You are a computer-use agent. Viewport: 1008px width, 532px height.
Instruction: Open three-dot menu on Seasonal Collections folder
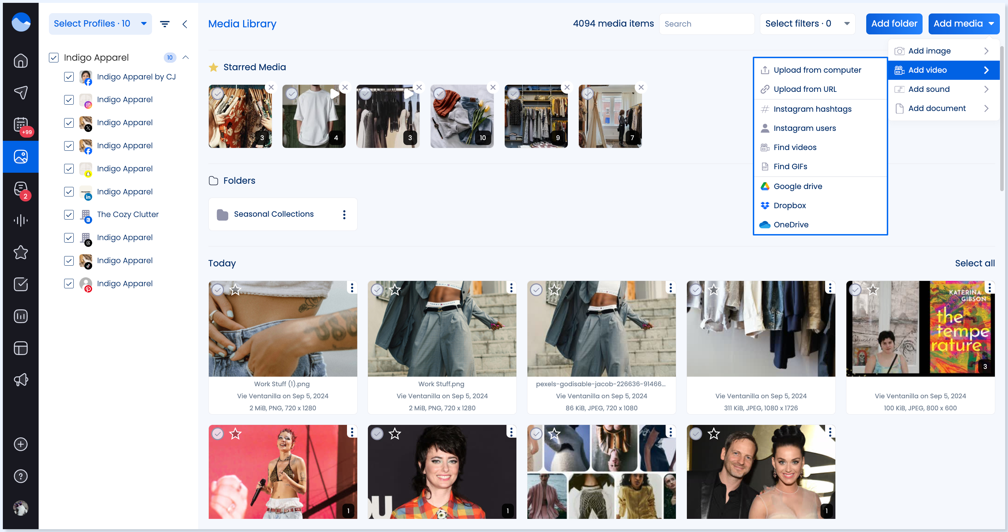(x=345, y=215)
